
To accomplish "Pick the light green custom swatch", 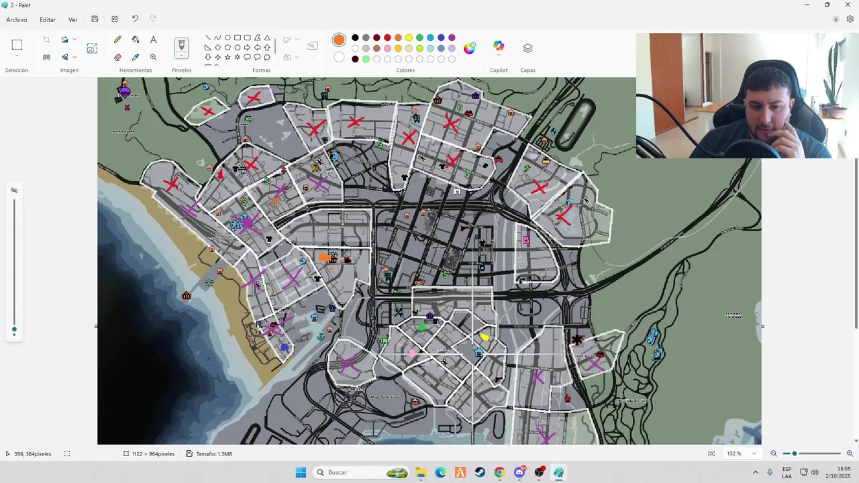I will click(366, 59).
